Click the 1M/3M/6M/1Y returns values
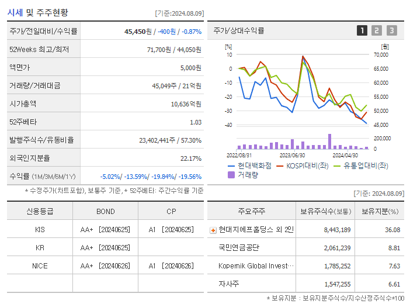 [x=151, y=177]
